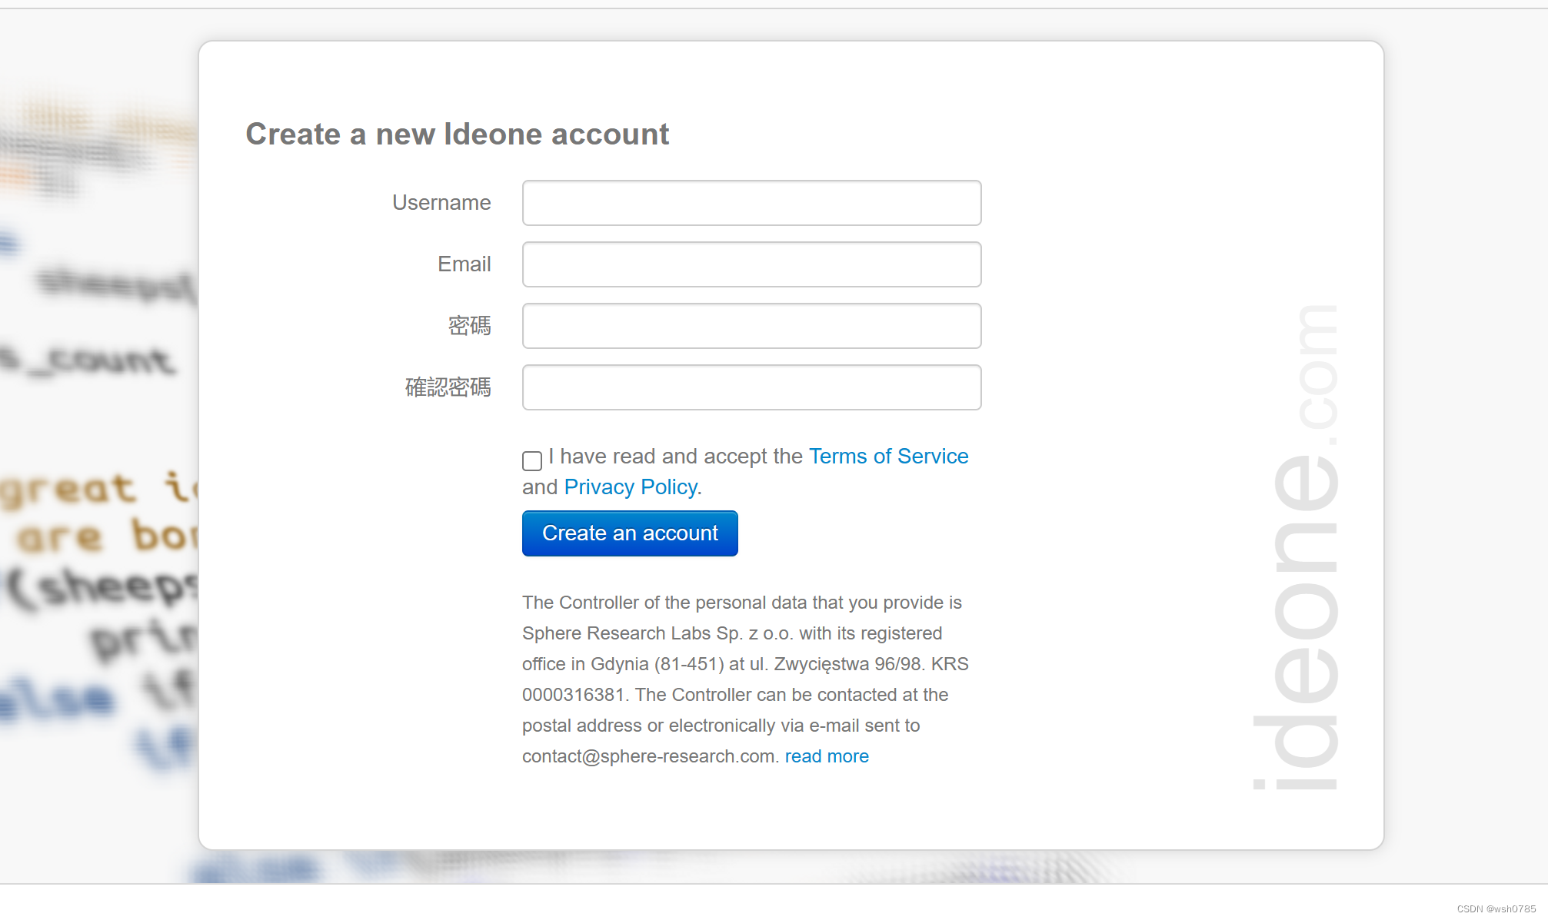Focus the Email text box
Screen dimensions: 1548x920
(751, 264)
